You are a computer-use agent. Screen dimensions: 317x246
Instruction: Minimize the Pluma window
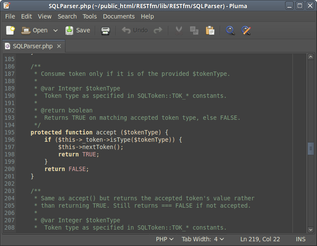[x=289, y=6]
